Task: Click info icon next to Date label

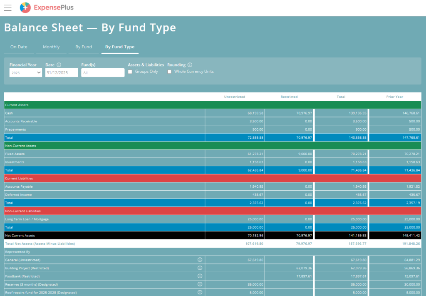Action: pos(59,65)
